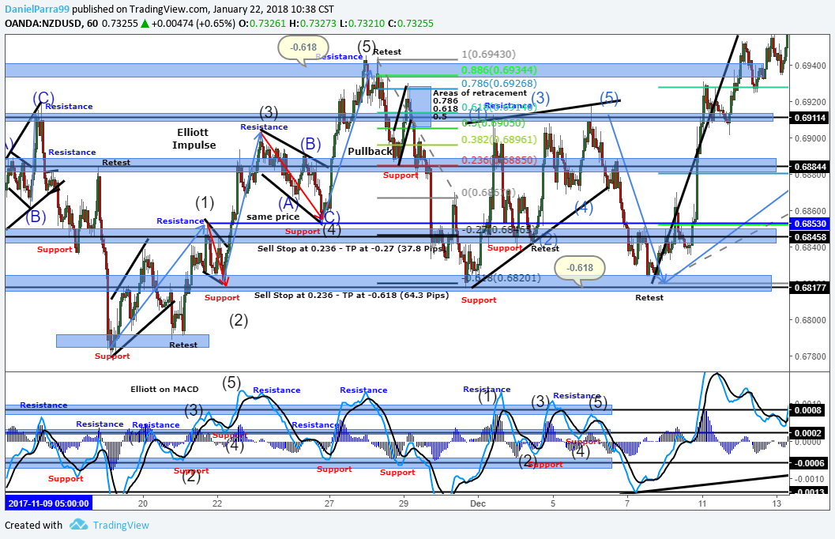Click the Dec label on time axis
Viewport: 835px width, 539px height.
[x=478, y=503]
